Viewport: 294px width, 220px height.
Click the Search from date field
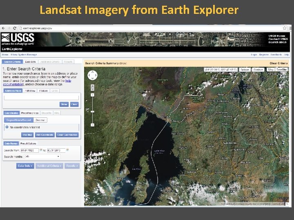[x=30, y=150]
